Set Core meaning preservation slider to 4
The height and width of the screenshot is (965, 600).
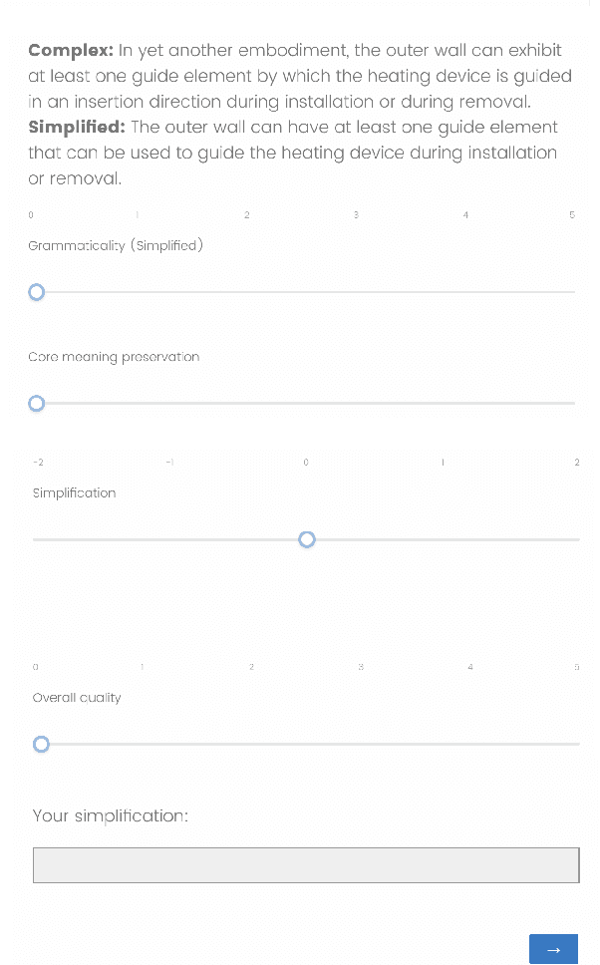tap(465, 404)
